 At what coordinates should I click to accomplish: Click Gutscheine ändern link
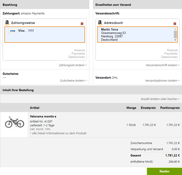coord(73,80)
